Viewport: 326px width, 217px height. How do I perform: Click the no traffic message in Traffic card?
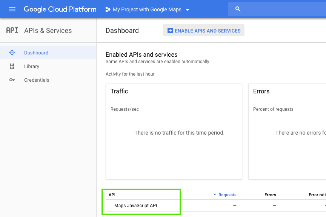click(180, 133)
